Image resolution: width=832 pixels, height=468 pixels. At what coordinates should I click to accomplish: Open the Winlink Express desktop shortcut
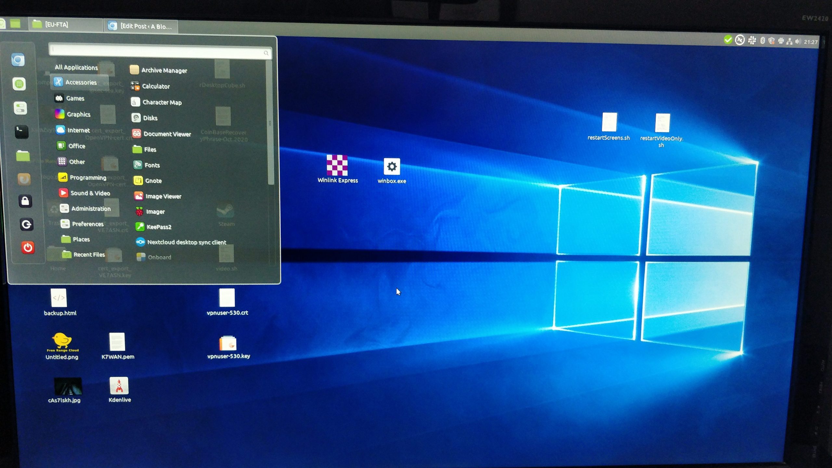337,169
